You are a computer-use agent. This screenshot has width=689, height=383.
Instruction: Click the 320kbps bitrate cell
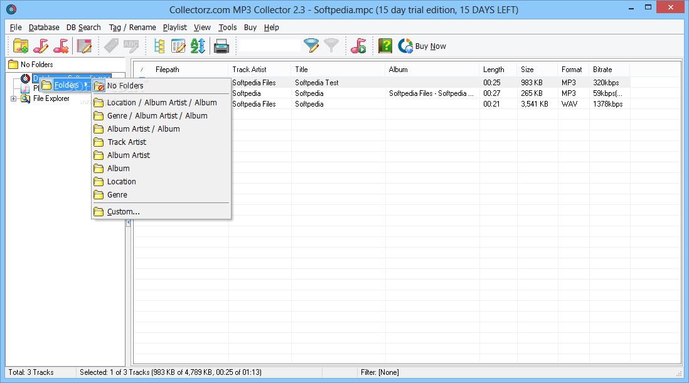606,83
